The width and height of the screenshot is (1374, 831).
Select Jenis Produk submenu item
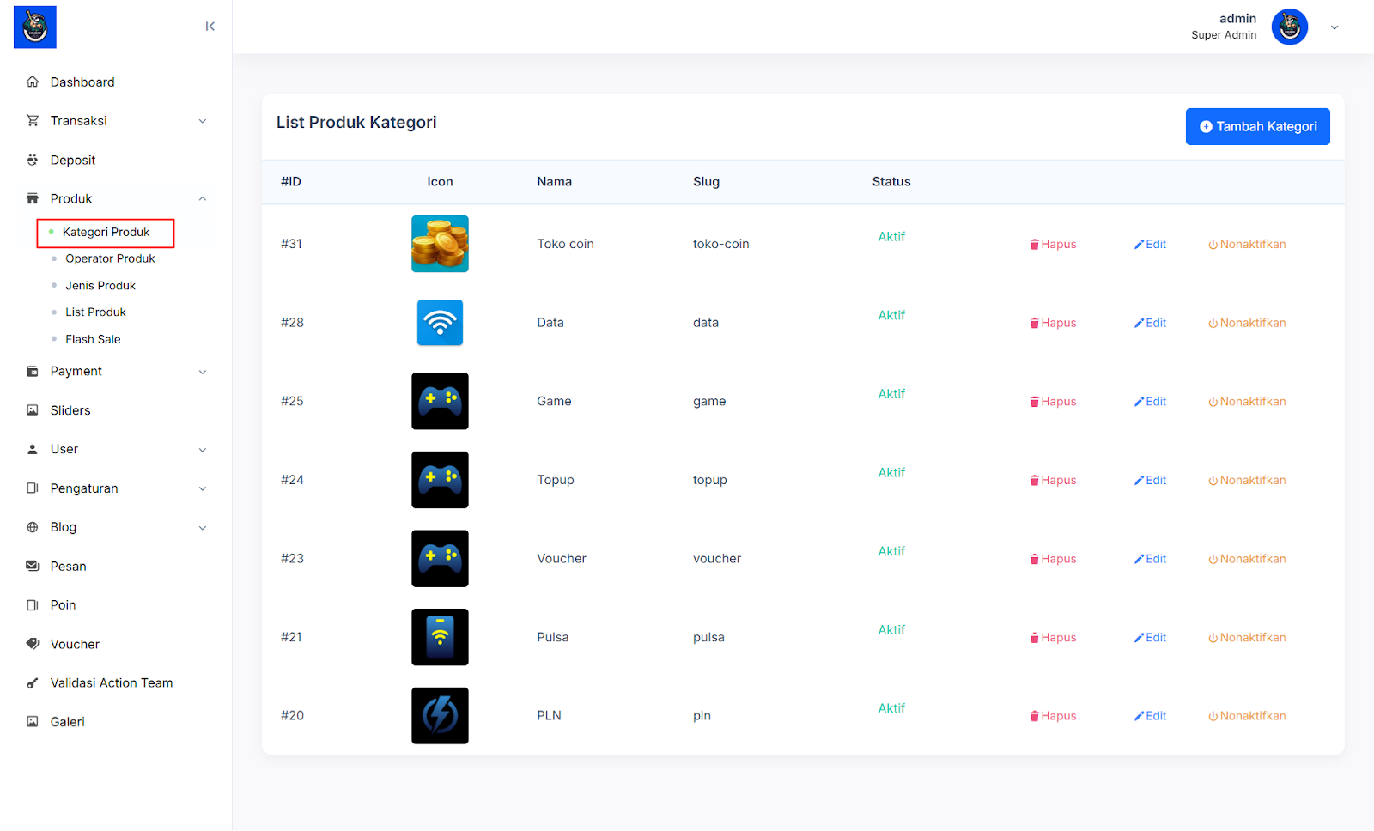point(100,286)
